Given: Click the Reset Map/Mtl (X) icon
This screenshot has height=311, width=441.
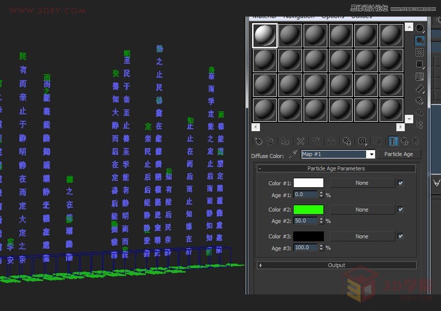Looking at the screenshot, I should 300,141.
